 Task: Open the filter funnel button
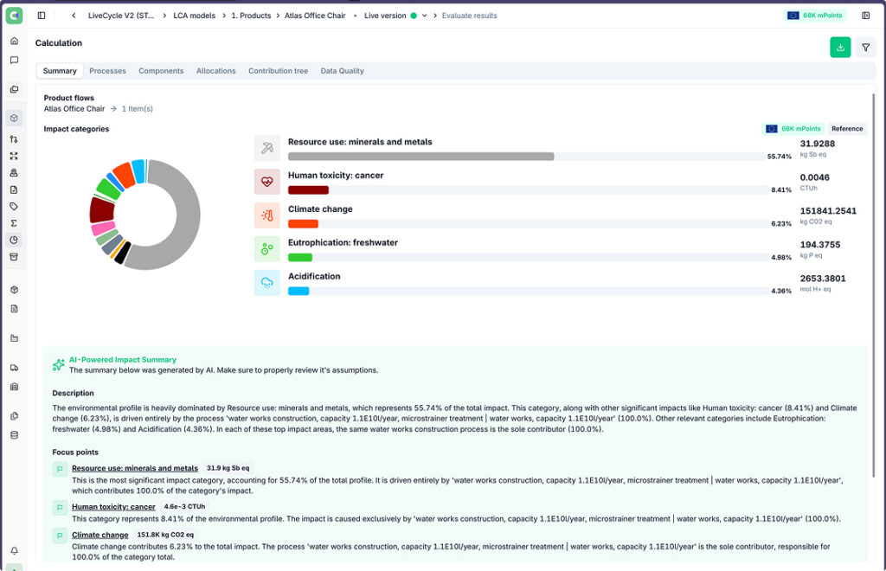865,48
